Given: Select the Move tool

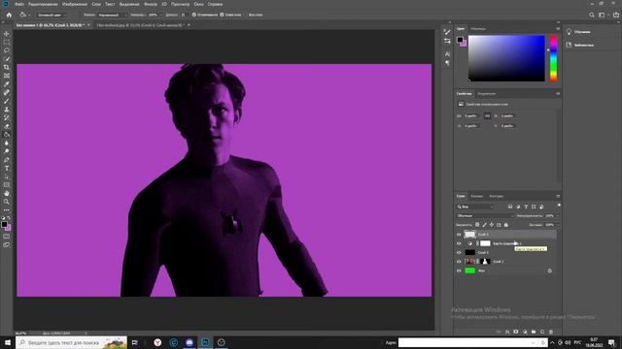Looking at the screenshot, I should click(7, 34).
